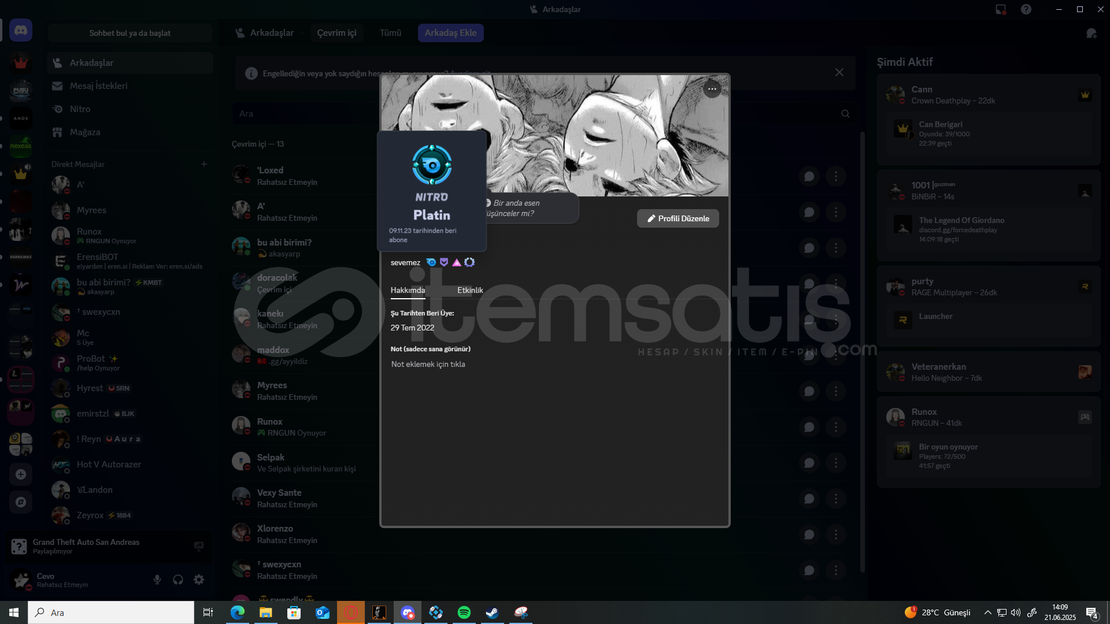
Task: Select maddox in friends list
Action: [x=538, y=355]
